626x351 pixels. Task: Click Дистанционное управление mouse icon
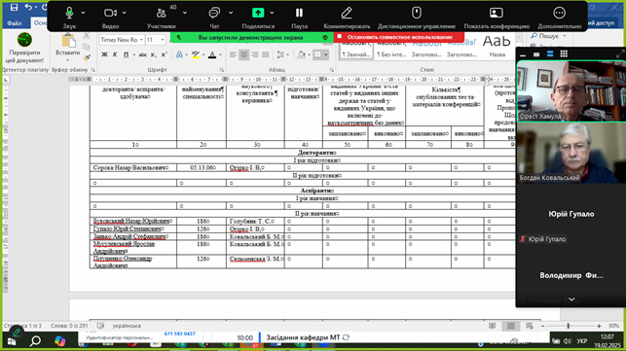(x=417, y=13)
